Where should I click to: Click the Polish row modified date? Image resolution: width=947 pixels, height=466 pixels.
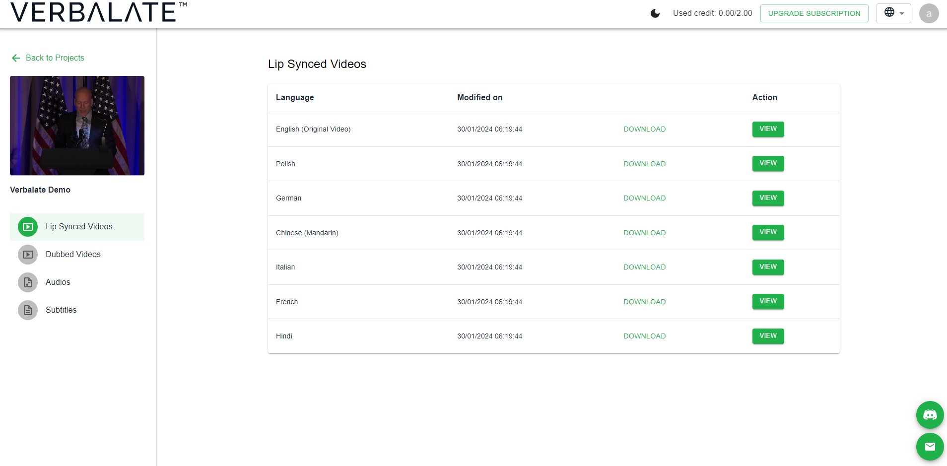pyautogui.click(x=489, y=164)
